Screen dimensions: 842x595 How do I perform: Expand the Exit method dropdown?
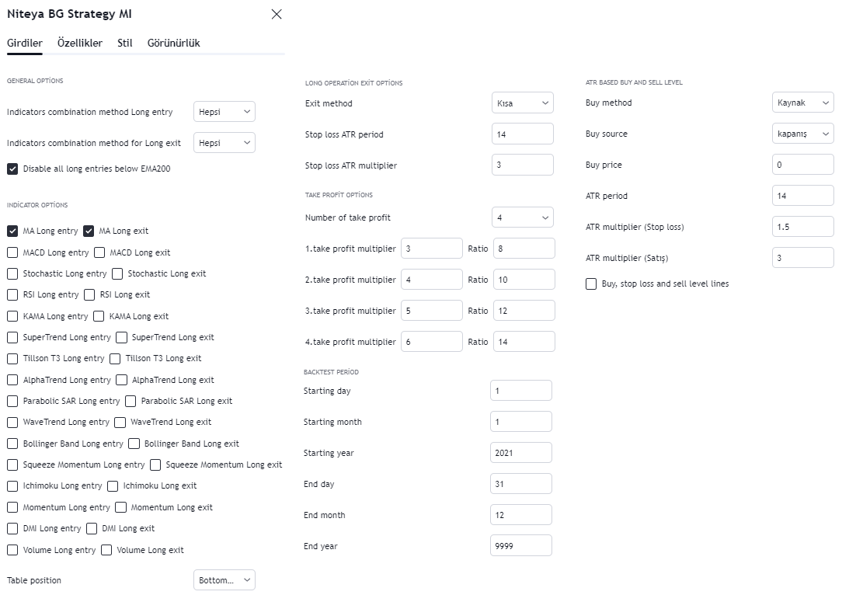(x=523, y=103)
